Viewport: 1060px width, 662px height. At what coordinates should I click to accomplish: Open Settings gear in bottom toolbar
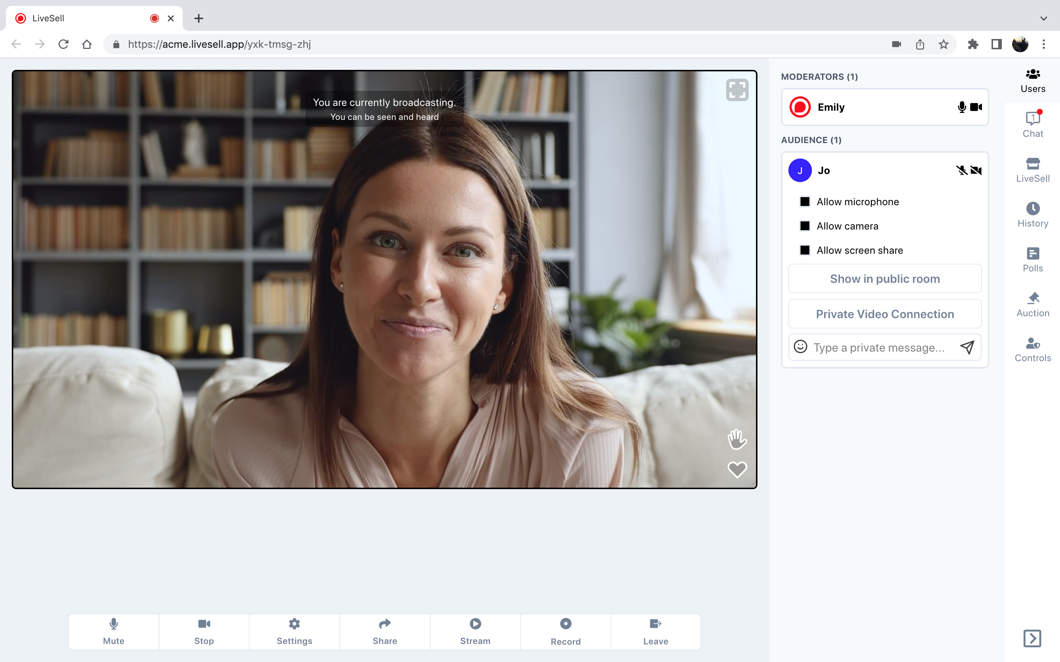coord(294,631)
